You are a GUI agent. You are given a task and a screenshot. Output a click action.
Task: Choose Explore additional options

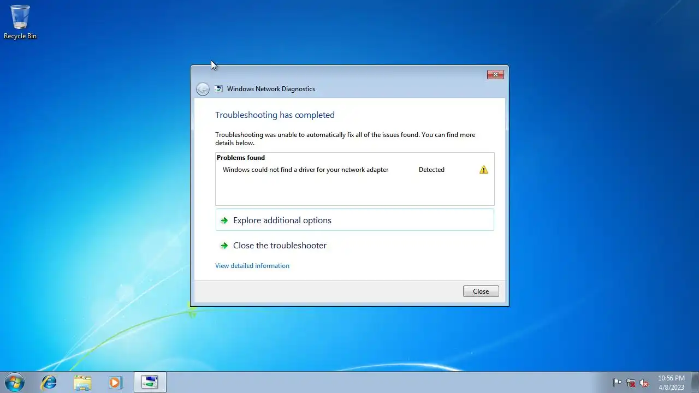pos(355,220)
